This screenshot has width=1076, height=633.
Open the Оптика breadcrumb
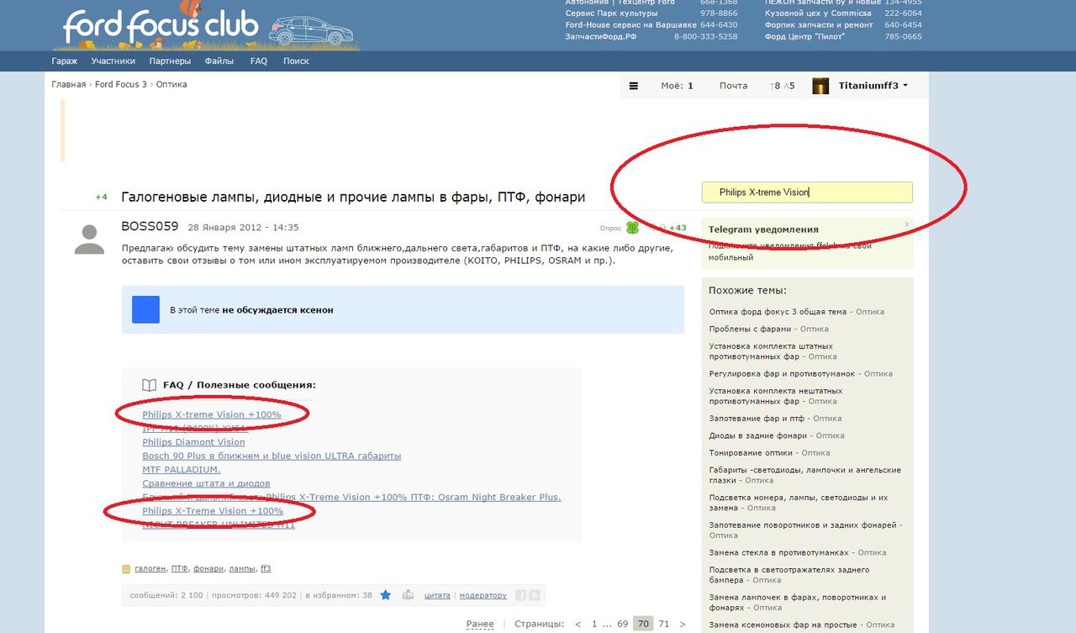coord(171,85)
